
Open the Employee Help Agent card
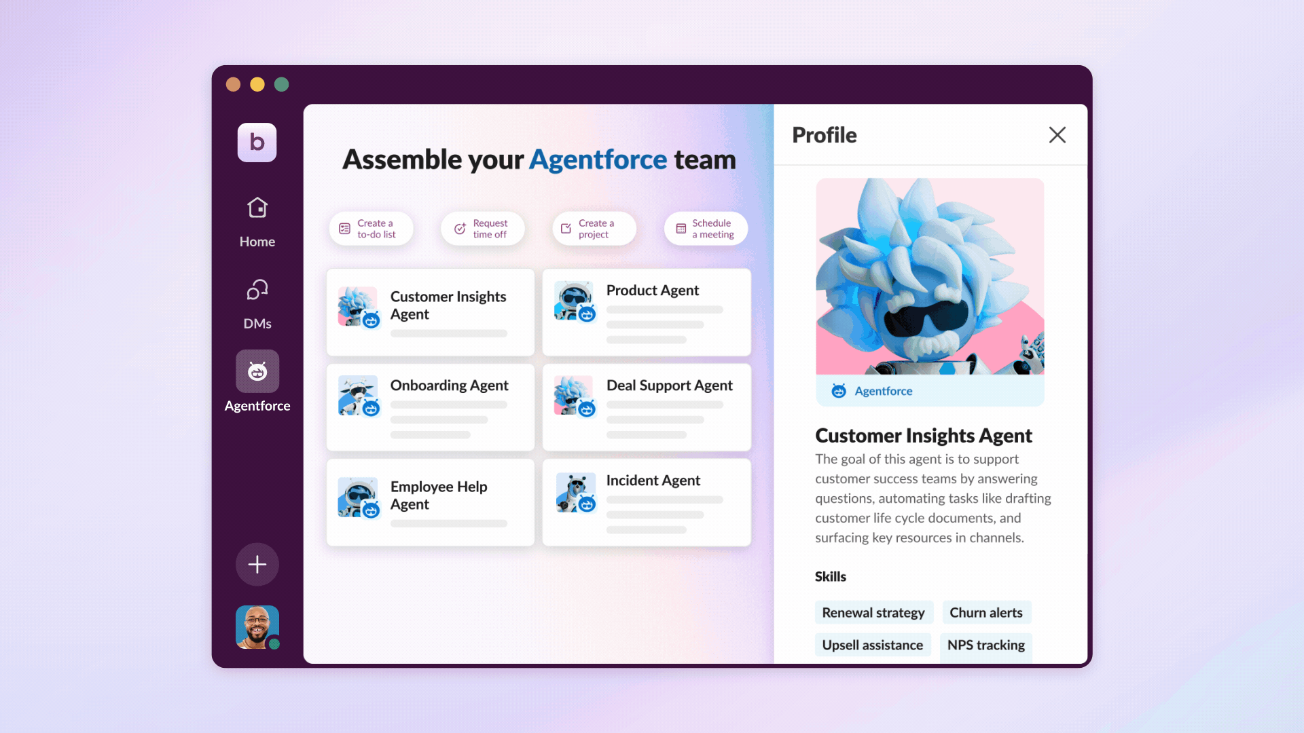pyautogui.click(x=429, y=502)
